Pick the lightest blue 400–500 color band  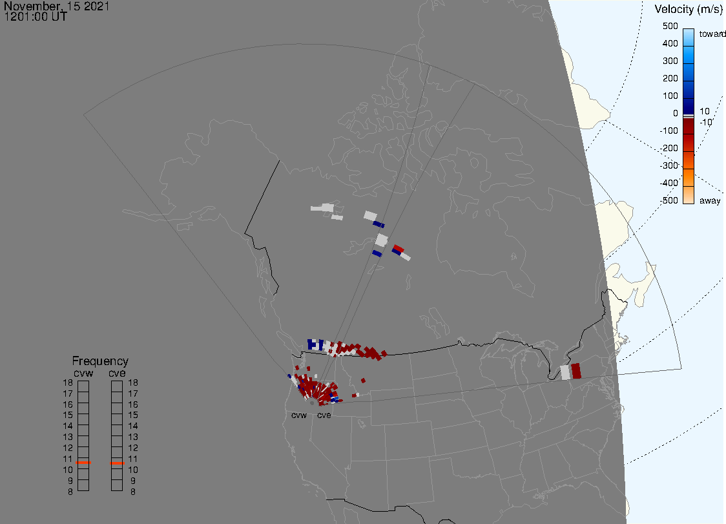coord(689,37)
